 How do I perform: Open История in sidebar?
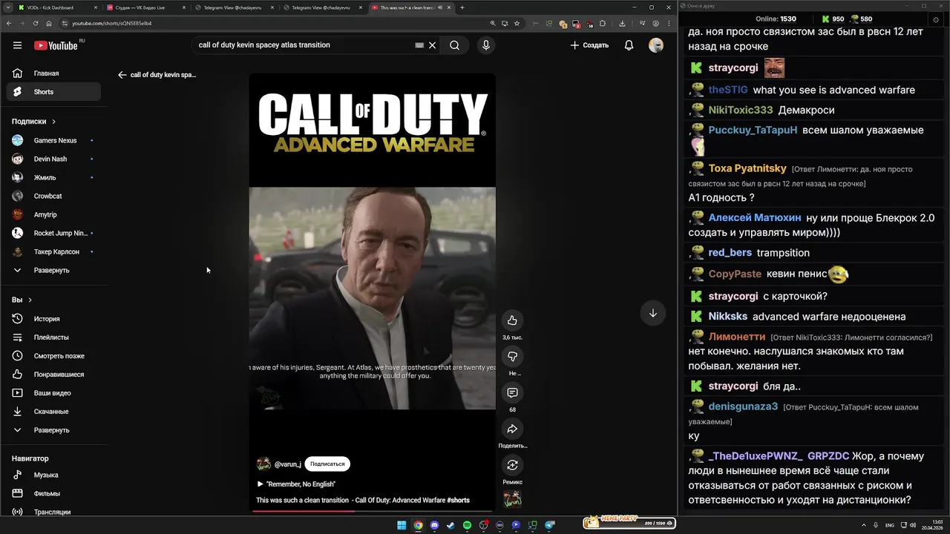(53, 319)
